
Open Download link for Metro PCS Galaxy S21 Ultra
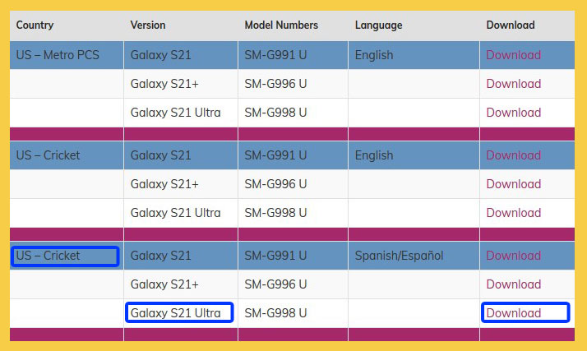point(513,113)
